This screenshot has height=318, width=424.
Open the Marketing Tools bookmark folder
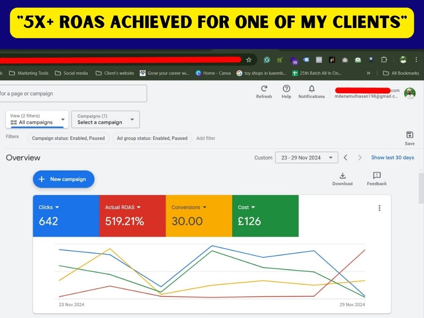29,73
